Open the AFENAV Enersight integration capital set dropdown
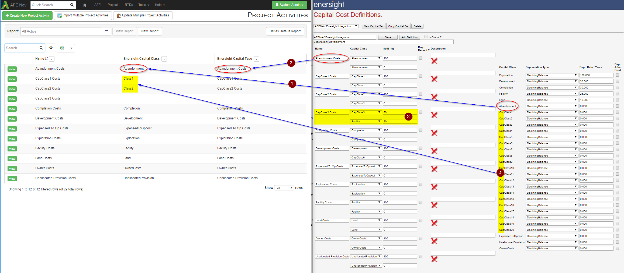624x273 pixels. (336, 26)
